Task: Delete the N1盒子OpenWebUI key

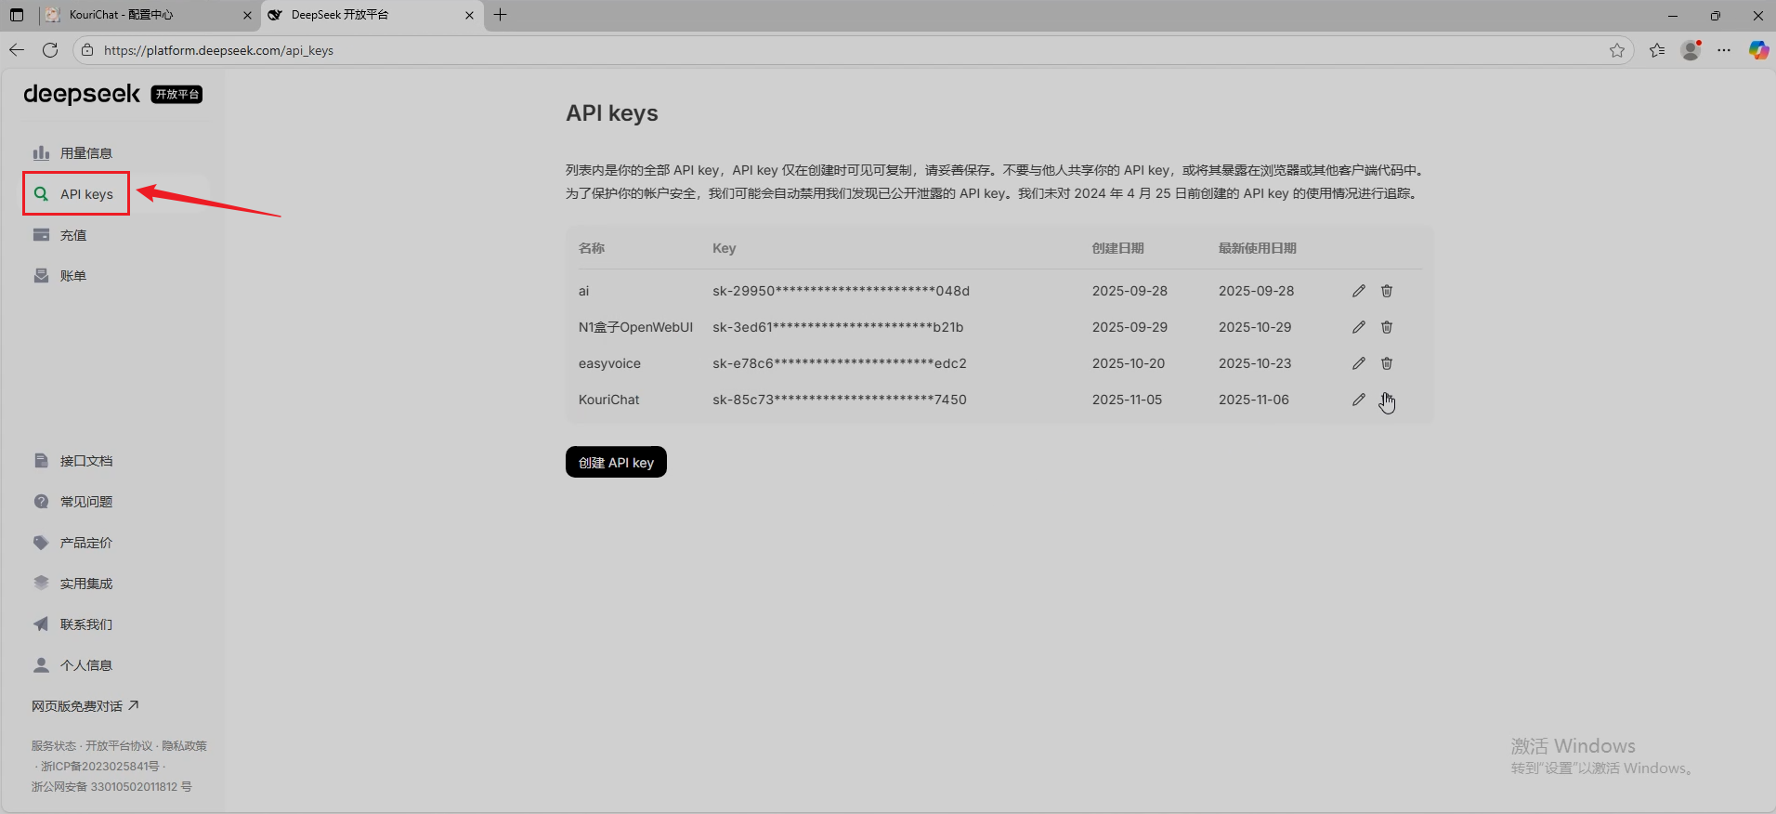Action: [x=1386, y=327]
